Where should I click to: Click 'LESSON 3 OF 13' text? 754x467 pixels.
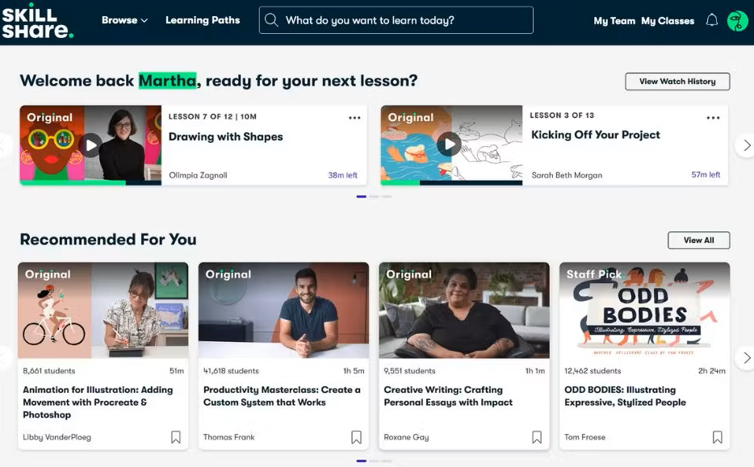pyautogui.click(x=562, y=115)
